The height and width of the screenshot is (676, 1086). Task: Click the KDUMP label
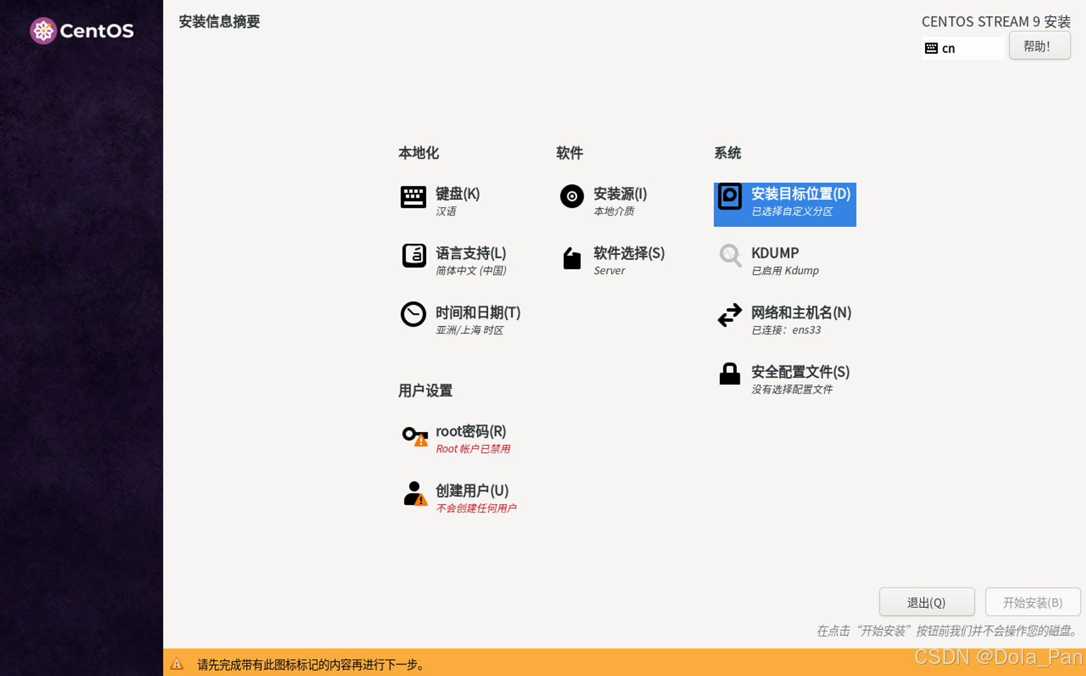(775, 254)
